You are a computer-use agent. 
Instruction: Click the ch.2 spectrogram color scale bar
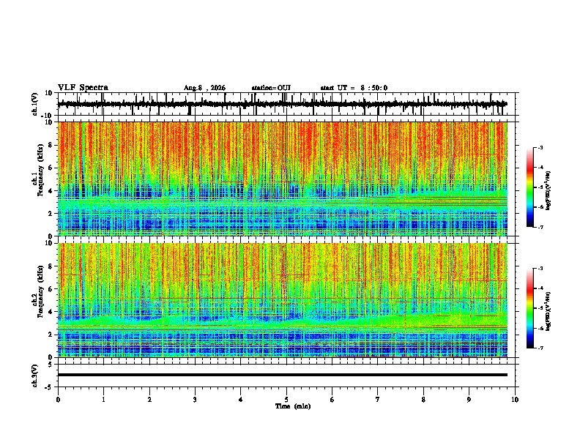click(530, 308)
